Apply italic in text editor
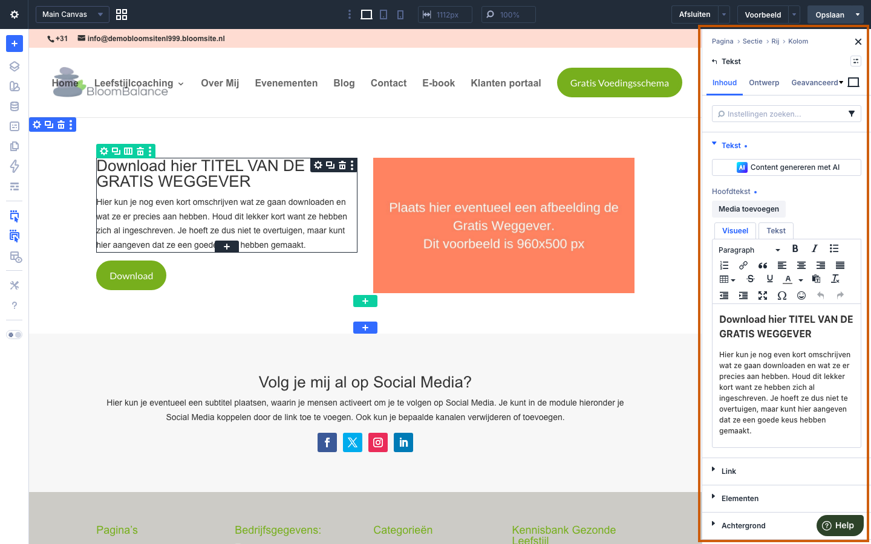This screenshot has height=544, width=871. point(815,248)
